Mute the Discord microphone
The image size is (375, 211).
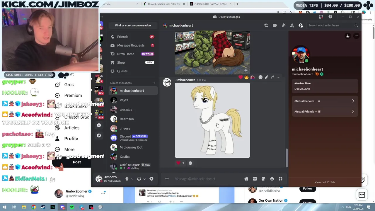click(127, 179)
